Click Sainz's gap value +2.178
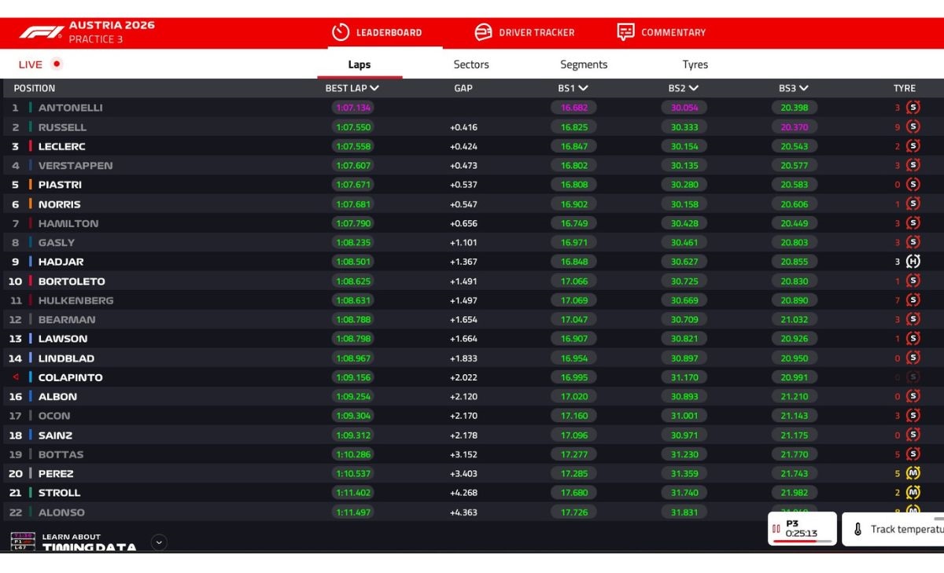944x573 pixels. coord(463,435)
